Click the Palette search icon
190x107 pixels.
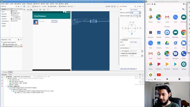(x=16, y=6)
